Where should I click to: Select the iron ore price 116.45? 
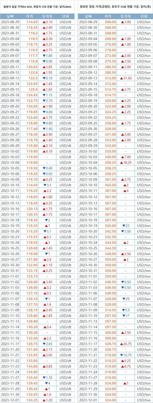32,28
